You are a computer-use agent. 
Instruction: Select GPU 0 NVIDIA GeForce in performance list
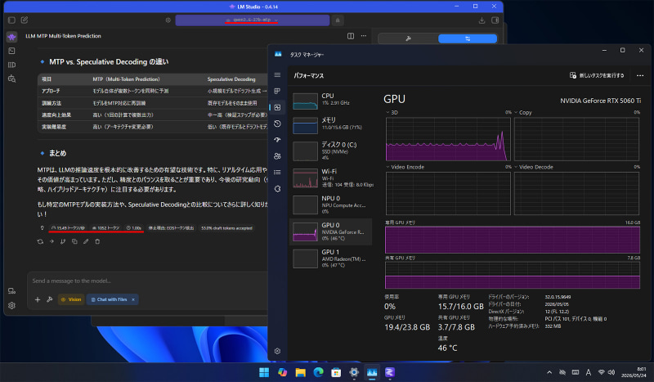click(331, 231)
